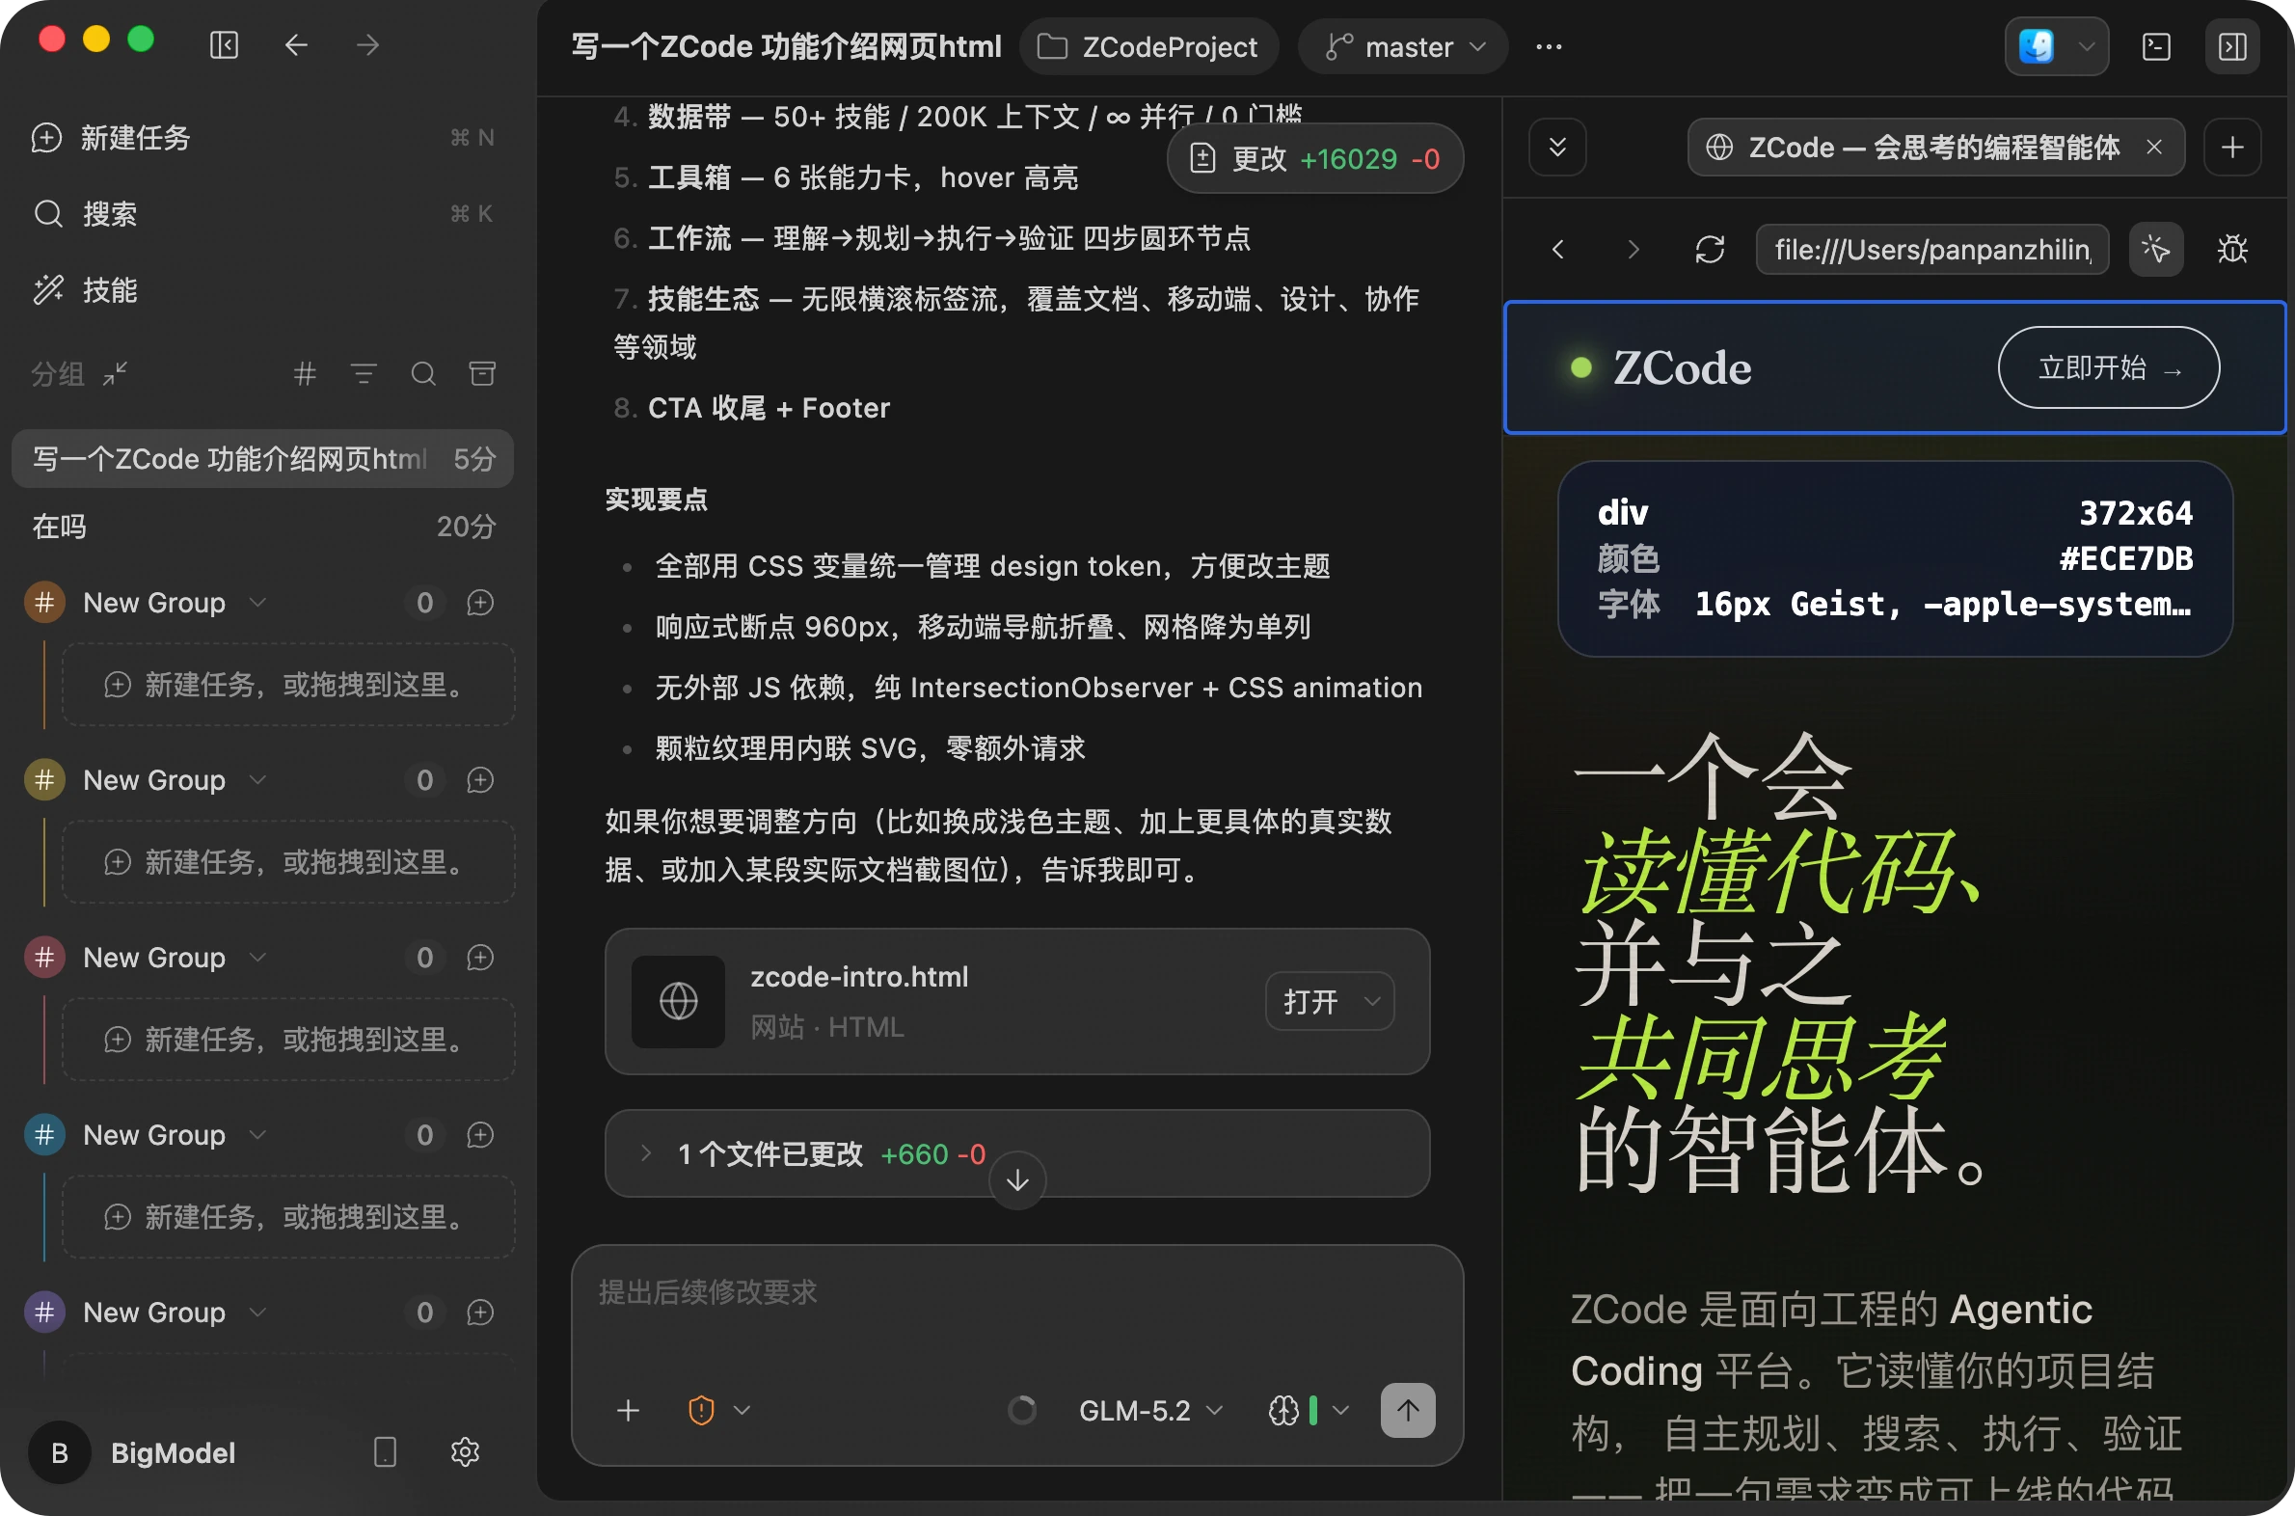The height and width of the screenshot is (1516, 2295).
Task: Add a task to the red New Group
Action: coord(480,958)
